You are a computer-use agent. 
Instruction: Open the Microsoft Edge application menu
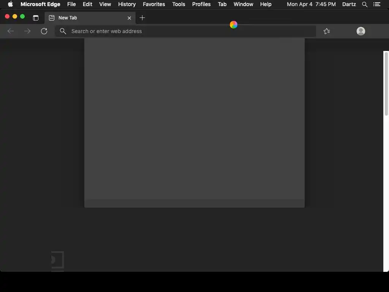[x=40, y=4]
